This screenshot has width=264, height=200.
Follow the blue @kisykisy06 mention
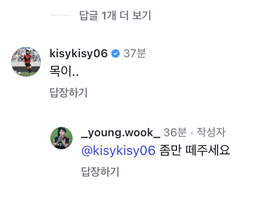pos(118,150)
